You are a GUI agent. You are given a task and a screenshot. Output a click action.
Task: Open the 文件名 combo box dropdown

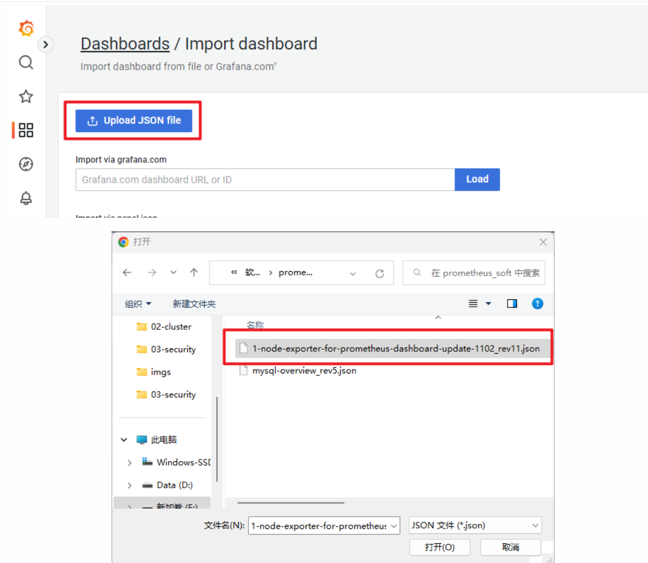pos(394,526)
